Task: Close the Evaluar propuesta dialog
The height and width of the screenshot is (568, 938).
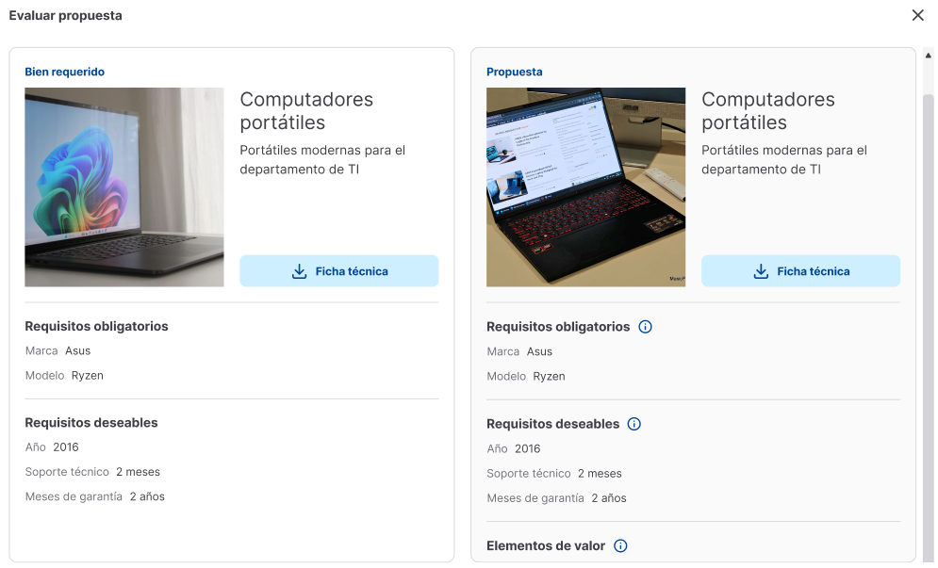Action: tap(917, 15)
